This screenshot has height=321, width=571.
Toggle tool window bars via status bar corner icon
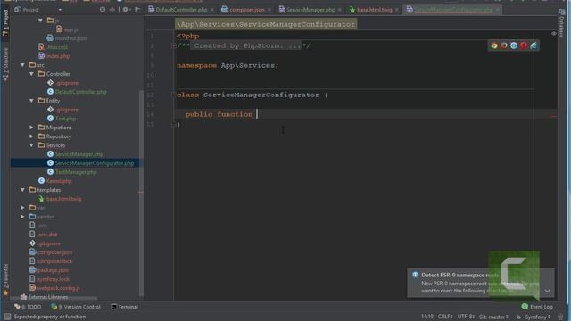(7, 317)
